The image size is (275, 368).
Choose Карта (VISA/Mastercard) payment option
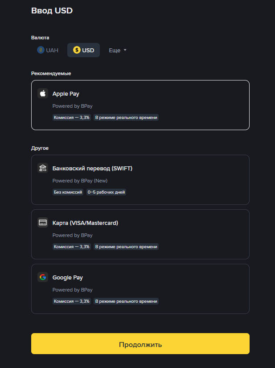140,234
